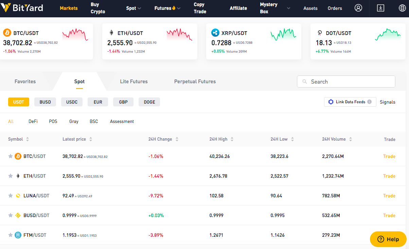Image resolution: width=409 pixels, height=249 pixels.
Task: Toggle the favorite star for LUNA/USDT
Action: click(x=11, y=196)
